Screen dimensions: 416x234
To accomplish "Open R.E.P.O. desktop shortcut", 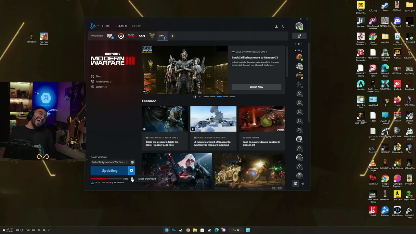I will [397, 54].
